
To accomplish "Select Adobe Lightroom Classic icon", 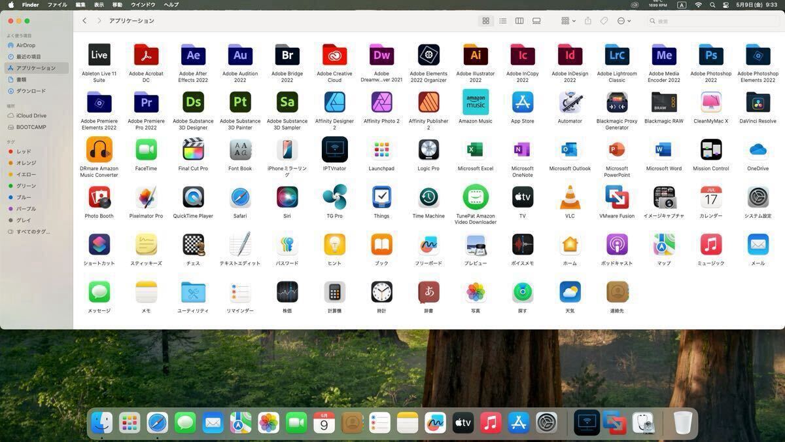I will (x=617, y=55).
